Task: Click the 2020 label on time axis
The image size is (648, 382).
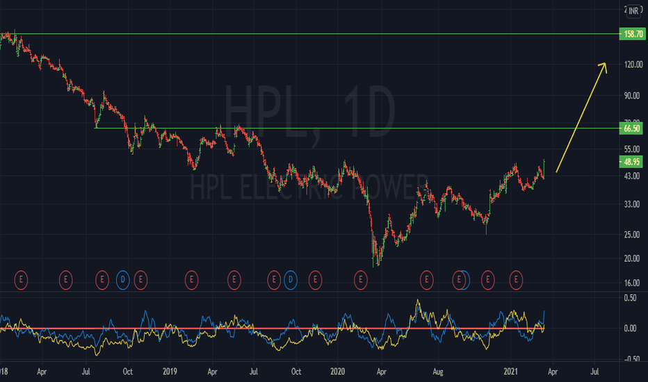Action: coord(338,372)
